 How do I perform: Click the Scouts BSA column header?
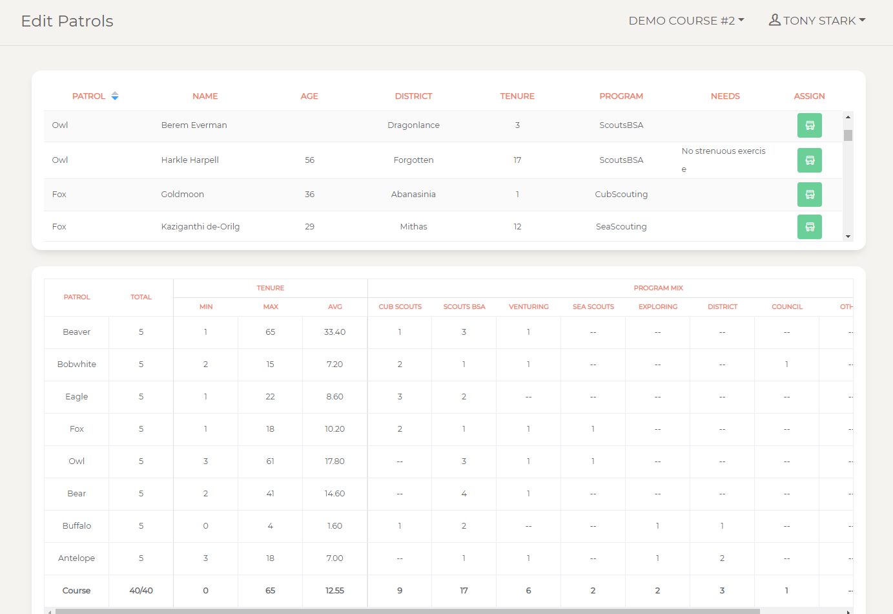464,307
